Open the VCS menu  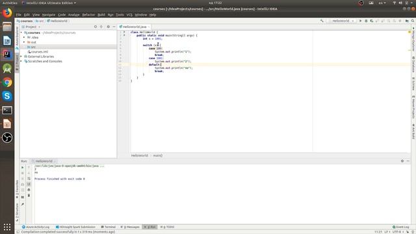click(x=129, y=15)
